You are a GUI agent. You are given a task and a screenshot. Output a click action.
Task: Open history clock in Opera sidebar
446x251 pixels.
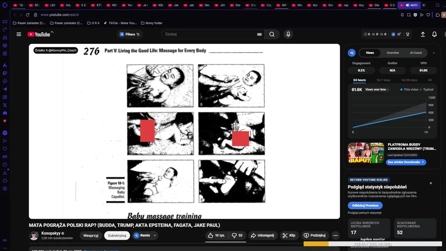[5, 165]
